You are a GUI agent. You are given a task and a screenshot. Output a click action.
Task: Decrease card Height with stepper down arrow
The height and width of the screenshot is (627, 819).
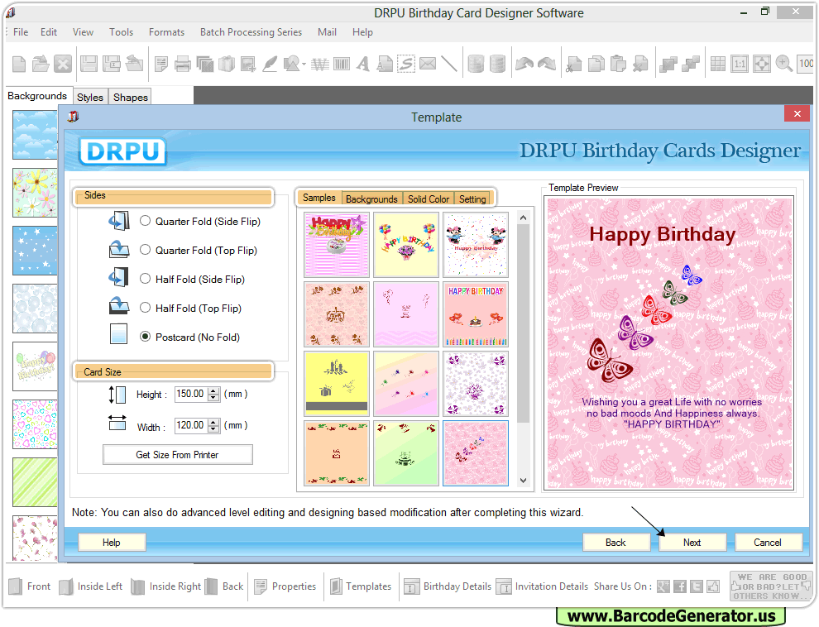[x=213, y=398]
